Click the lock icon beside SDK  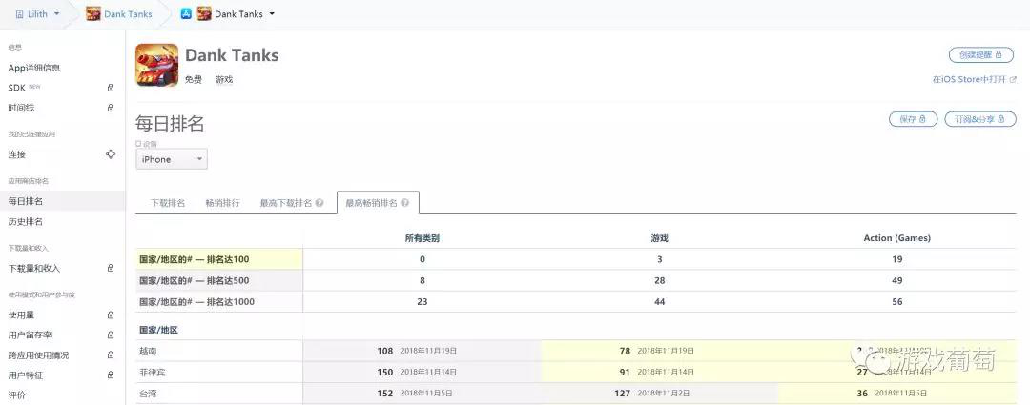111,88
